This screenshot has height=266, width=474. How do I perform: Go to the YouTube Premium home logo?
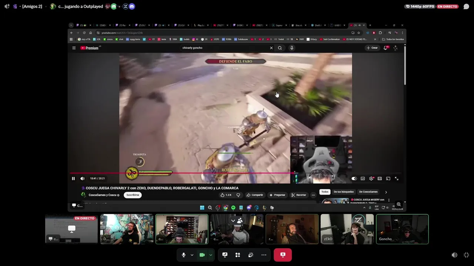[90, 48]
